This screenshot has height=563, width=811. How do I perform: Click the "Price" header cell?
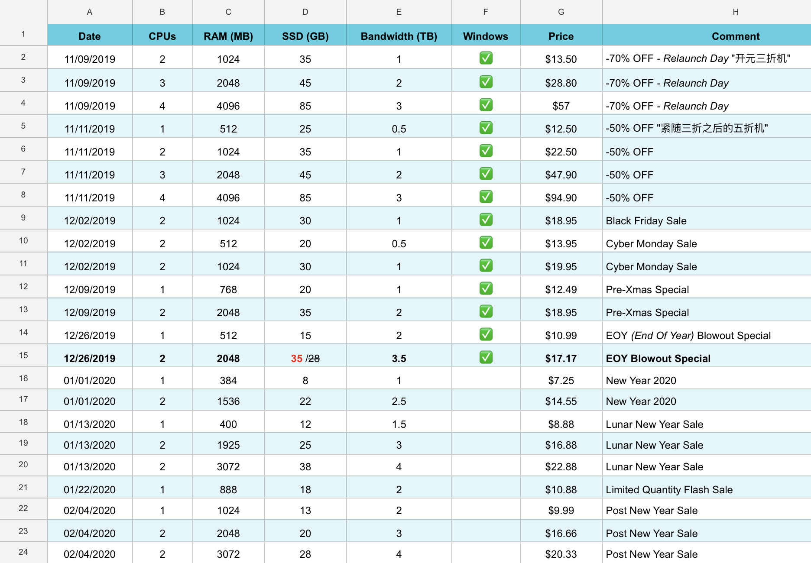click(561, 35)
